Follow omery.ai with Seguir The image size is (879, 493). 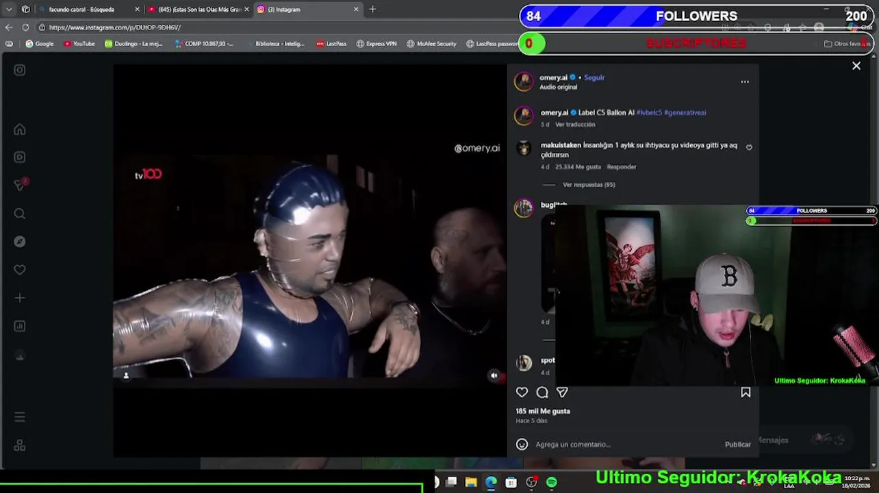pos(594,77)
